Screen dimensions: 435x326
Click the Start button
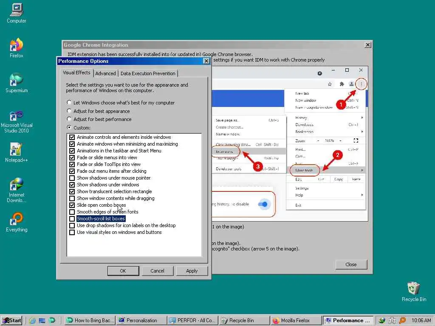click(11, 320)
